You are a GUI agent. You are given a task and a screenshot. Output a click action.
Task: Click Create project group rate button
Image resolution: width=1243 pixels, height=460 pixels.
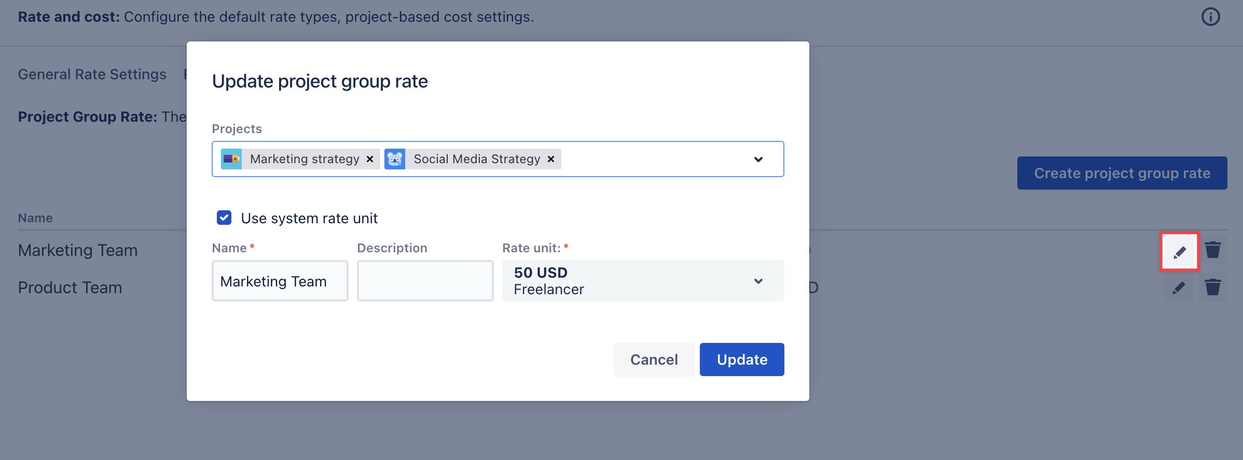(1122, 173)
